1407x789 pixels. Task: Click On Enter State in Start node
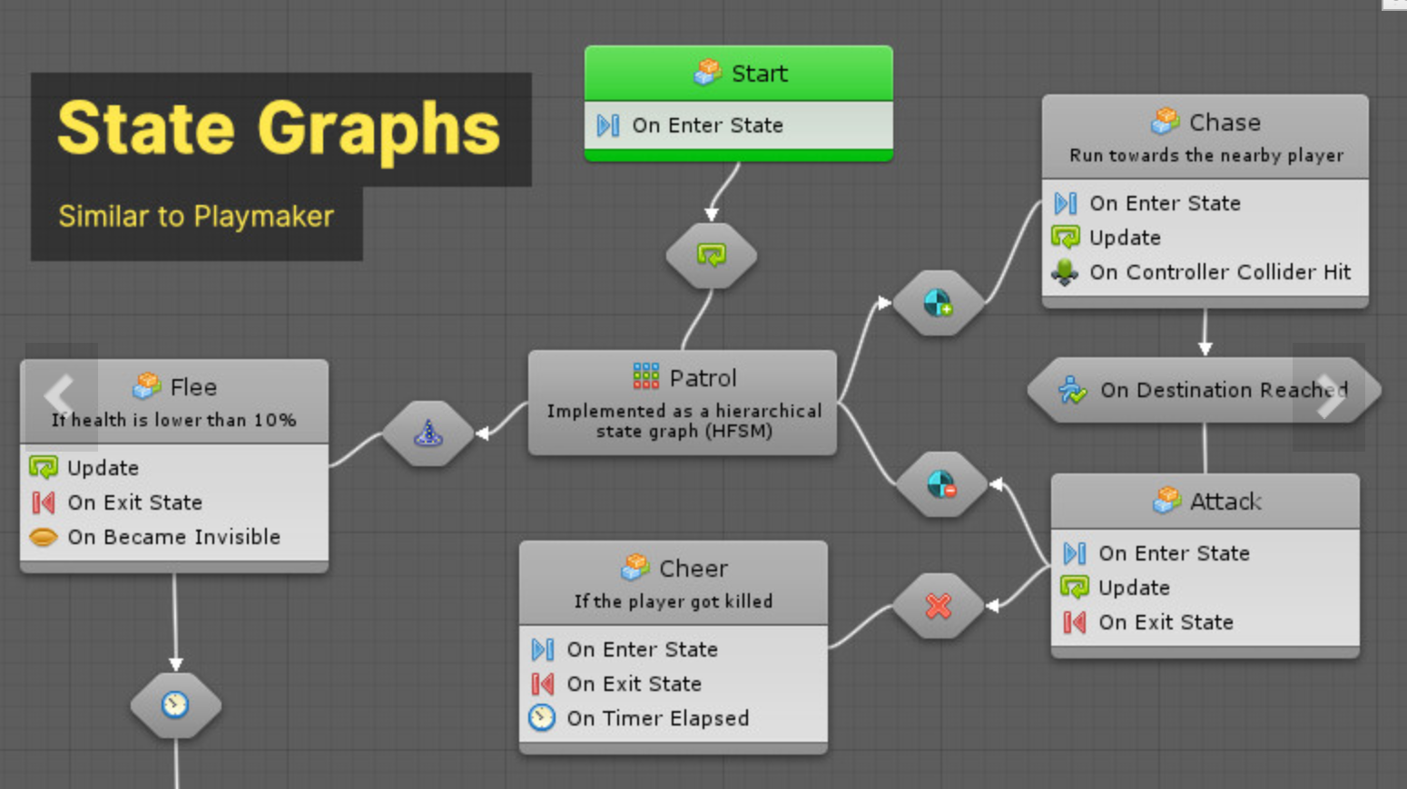point(707,125)
